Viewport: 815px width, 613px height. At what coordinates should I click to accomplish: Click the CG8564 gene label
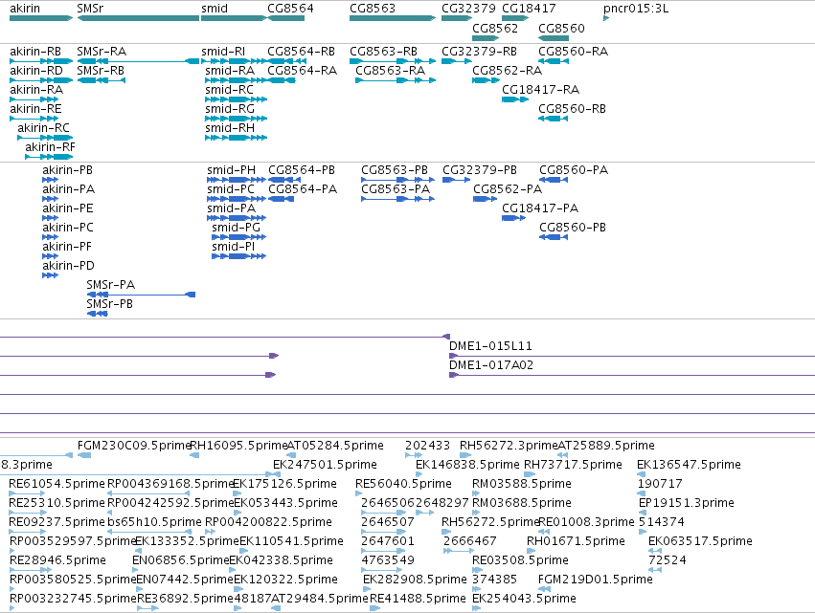[290, 9]
